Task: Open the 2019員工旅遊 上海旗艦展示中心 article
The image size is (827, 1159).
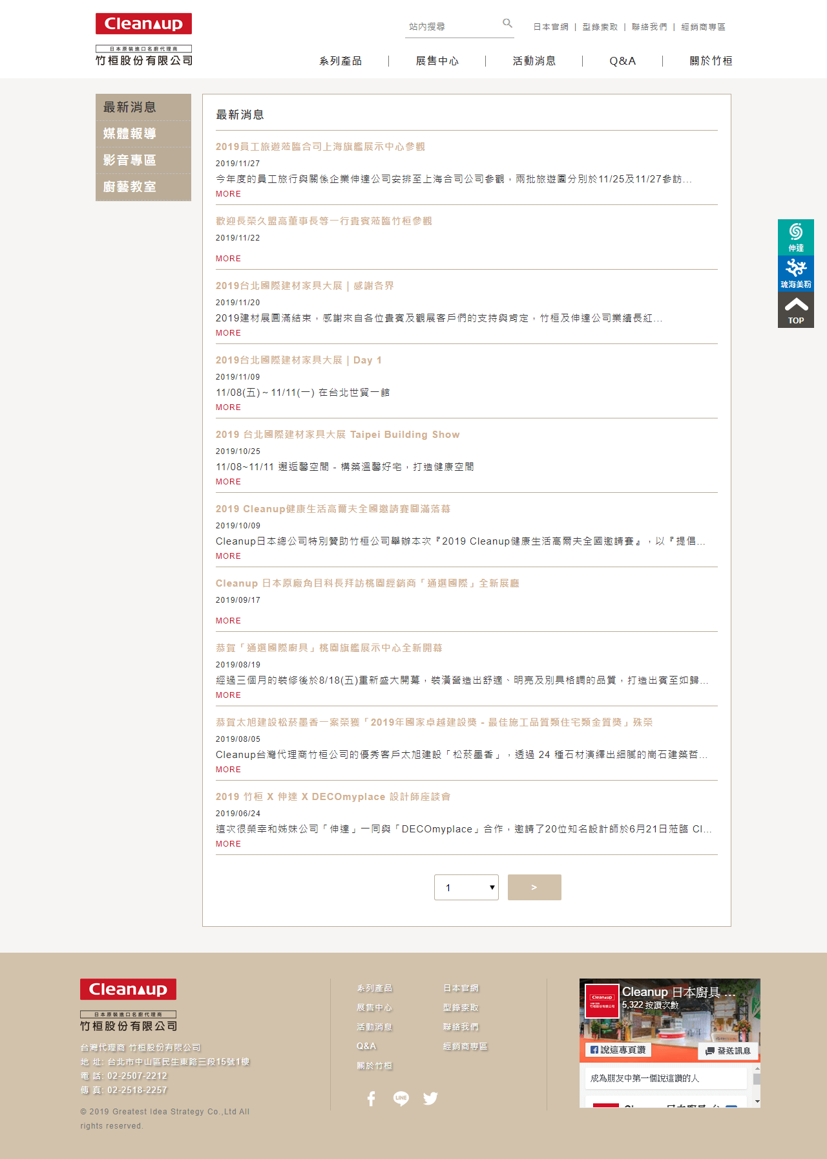Action: 320,147
